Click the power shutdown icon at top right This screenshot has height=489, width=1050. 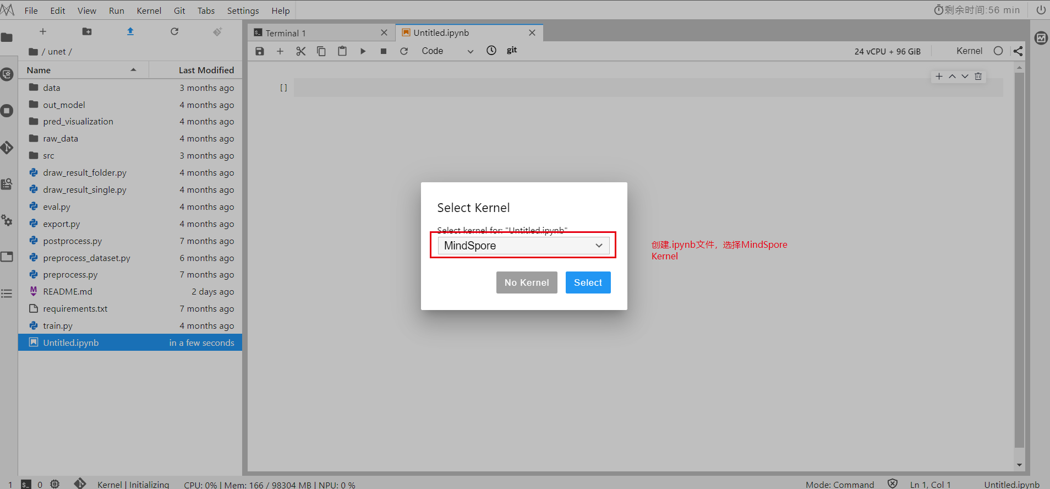[1041, 10]
